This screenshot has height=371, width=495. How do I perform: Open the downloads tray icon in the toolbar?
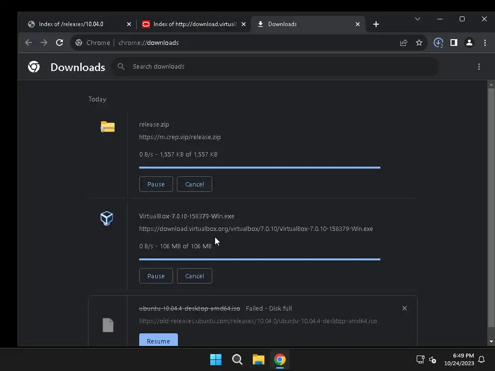click(x=438, y=43)
